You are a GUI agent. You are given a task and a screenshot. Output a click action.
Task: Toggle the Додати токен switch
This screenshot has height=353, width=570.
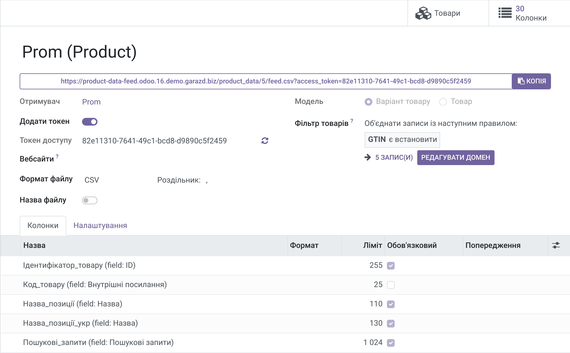[x=90, y=122]
